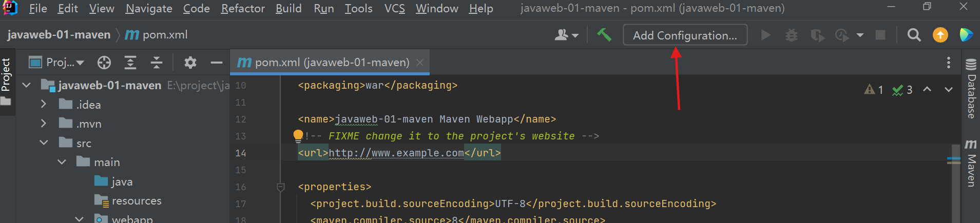The image size is (980, 223).
Task: Click the FIXME comment text
Action: (452, 136)
